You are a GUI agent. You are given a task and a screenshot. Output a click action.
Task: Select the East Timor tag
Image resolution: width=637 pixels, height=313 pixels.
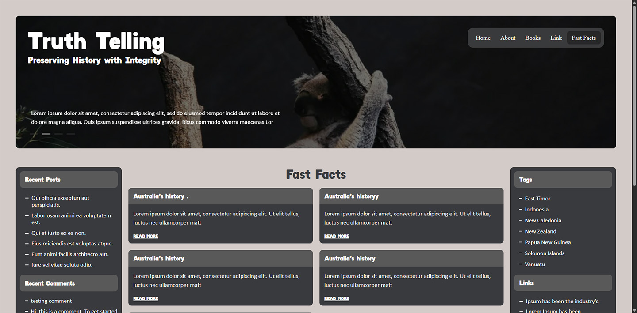pos(537,199)
